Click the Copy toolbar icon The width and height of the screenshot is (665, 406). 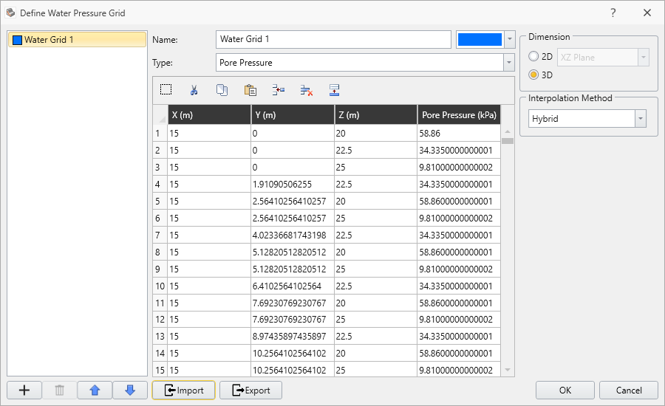222,90
